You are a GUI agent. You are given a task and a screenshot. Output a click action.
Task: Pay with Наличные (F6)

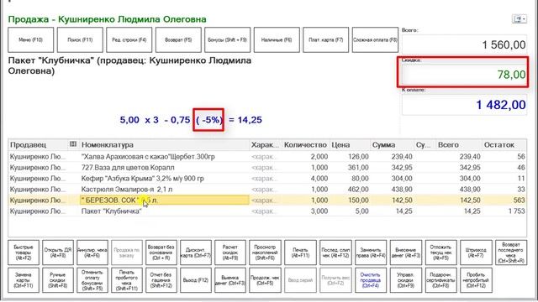click(277, 39)
